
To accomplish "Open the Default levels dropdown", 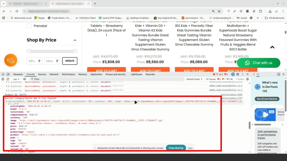I will pyautogui.click(x=194, y=79).
